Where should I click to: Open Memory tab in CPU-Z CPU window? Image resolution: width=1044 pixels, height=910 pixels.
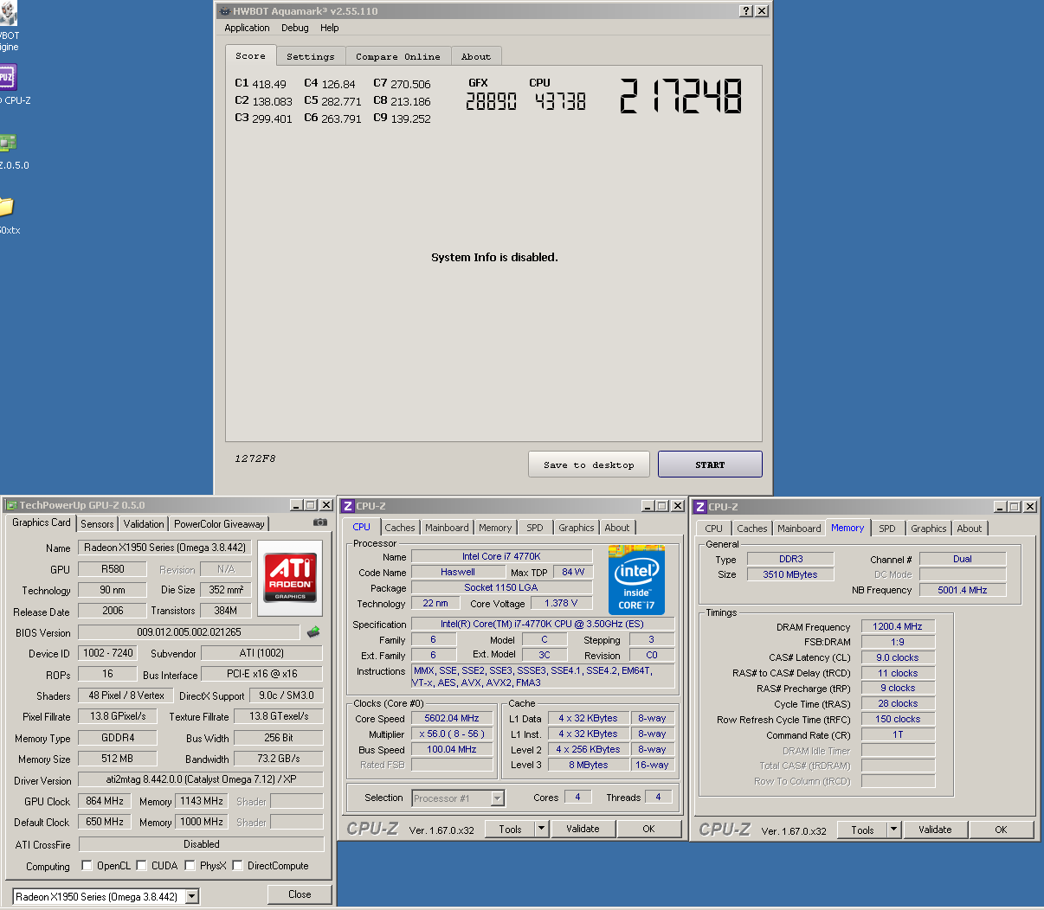(x=495, y=528)
